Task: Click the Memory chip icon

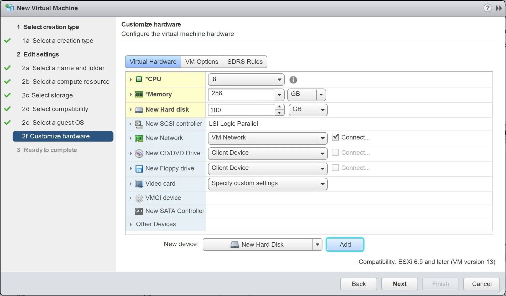Action: pos(139,94)
